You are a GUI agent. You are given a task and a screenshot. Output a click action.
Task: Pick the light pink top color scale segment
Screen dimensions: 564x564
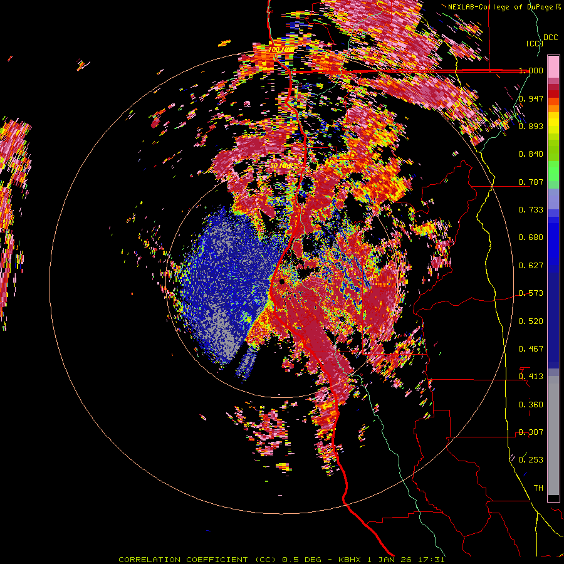(553, 66)
